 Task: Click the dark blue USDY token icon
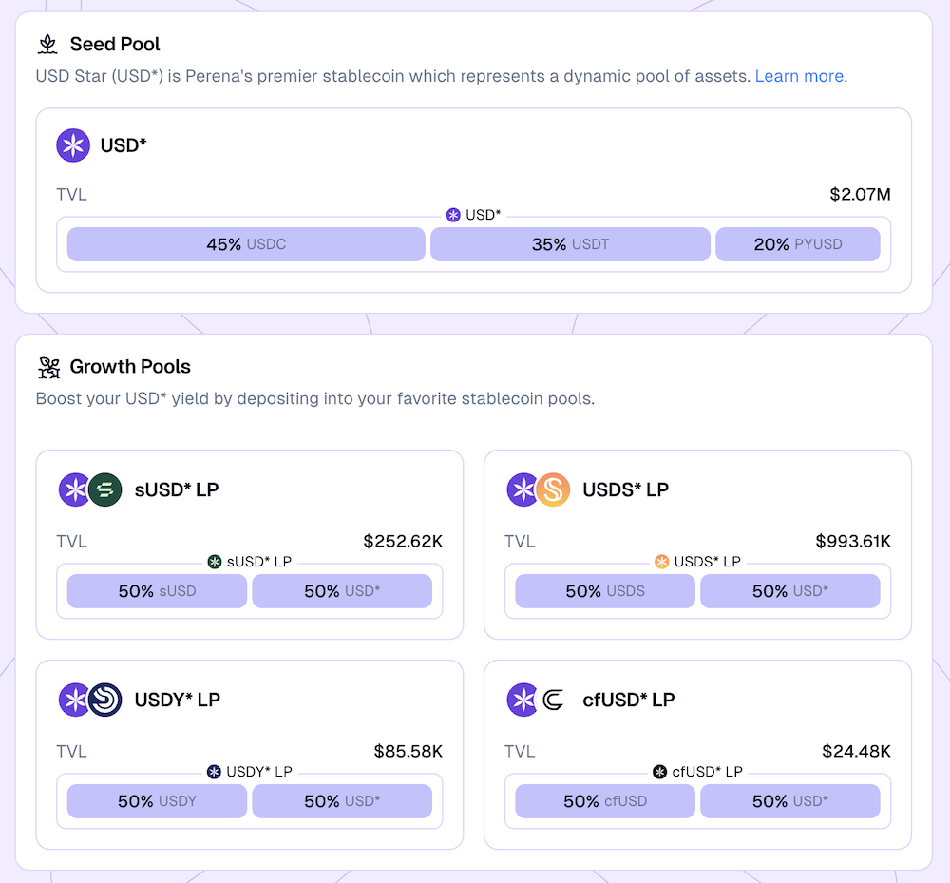[104, 700]
